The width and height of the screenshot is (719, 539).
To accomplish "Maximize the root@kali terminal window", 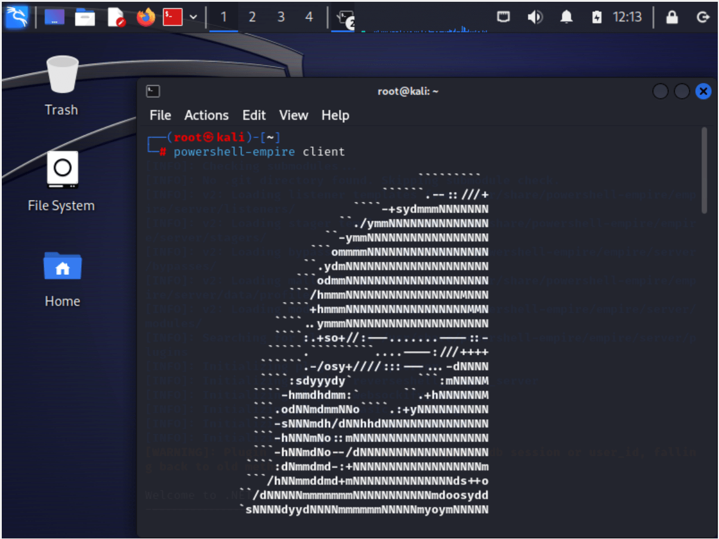I will coord(682,91).
